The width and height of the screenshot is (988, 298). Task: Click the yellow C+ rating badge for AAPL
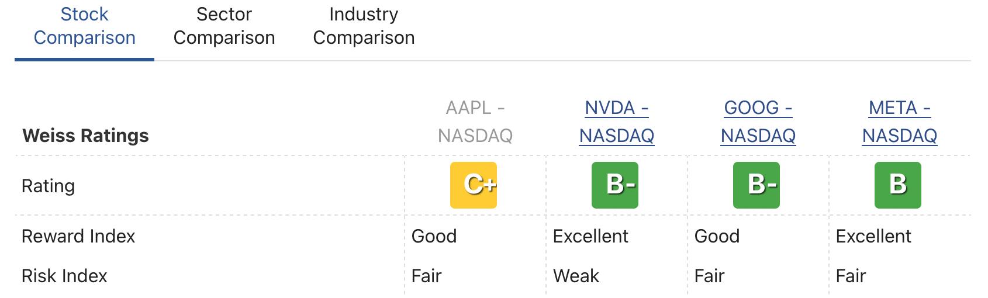[x=474, y=185]
